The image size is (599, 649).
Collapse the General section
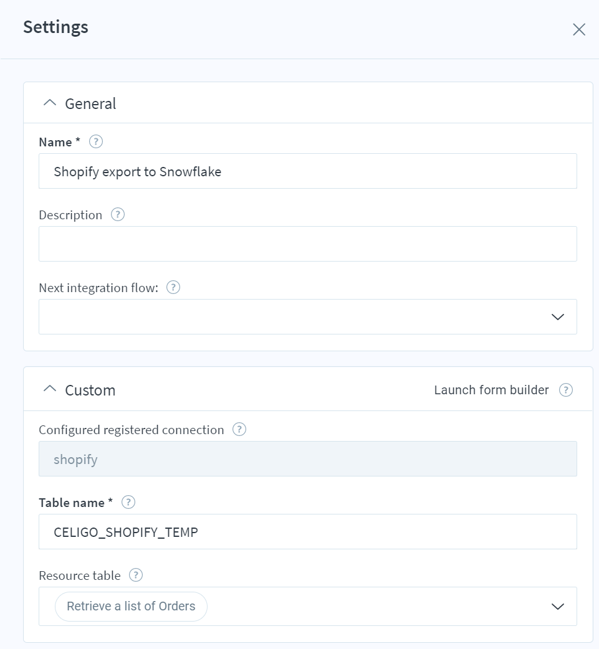(x=50, y=103)
